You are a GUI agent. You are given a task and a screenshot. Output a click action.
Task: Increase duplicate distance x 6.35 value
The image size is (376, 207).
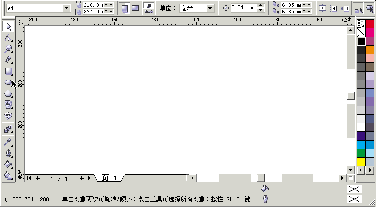point(309,5)
